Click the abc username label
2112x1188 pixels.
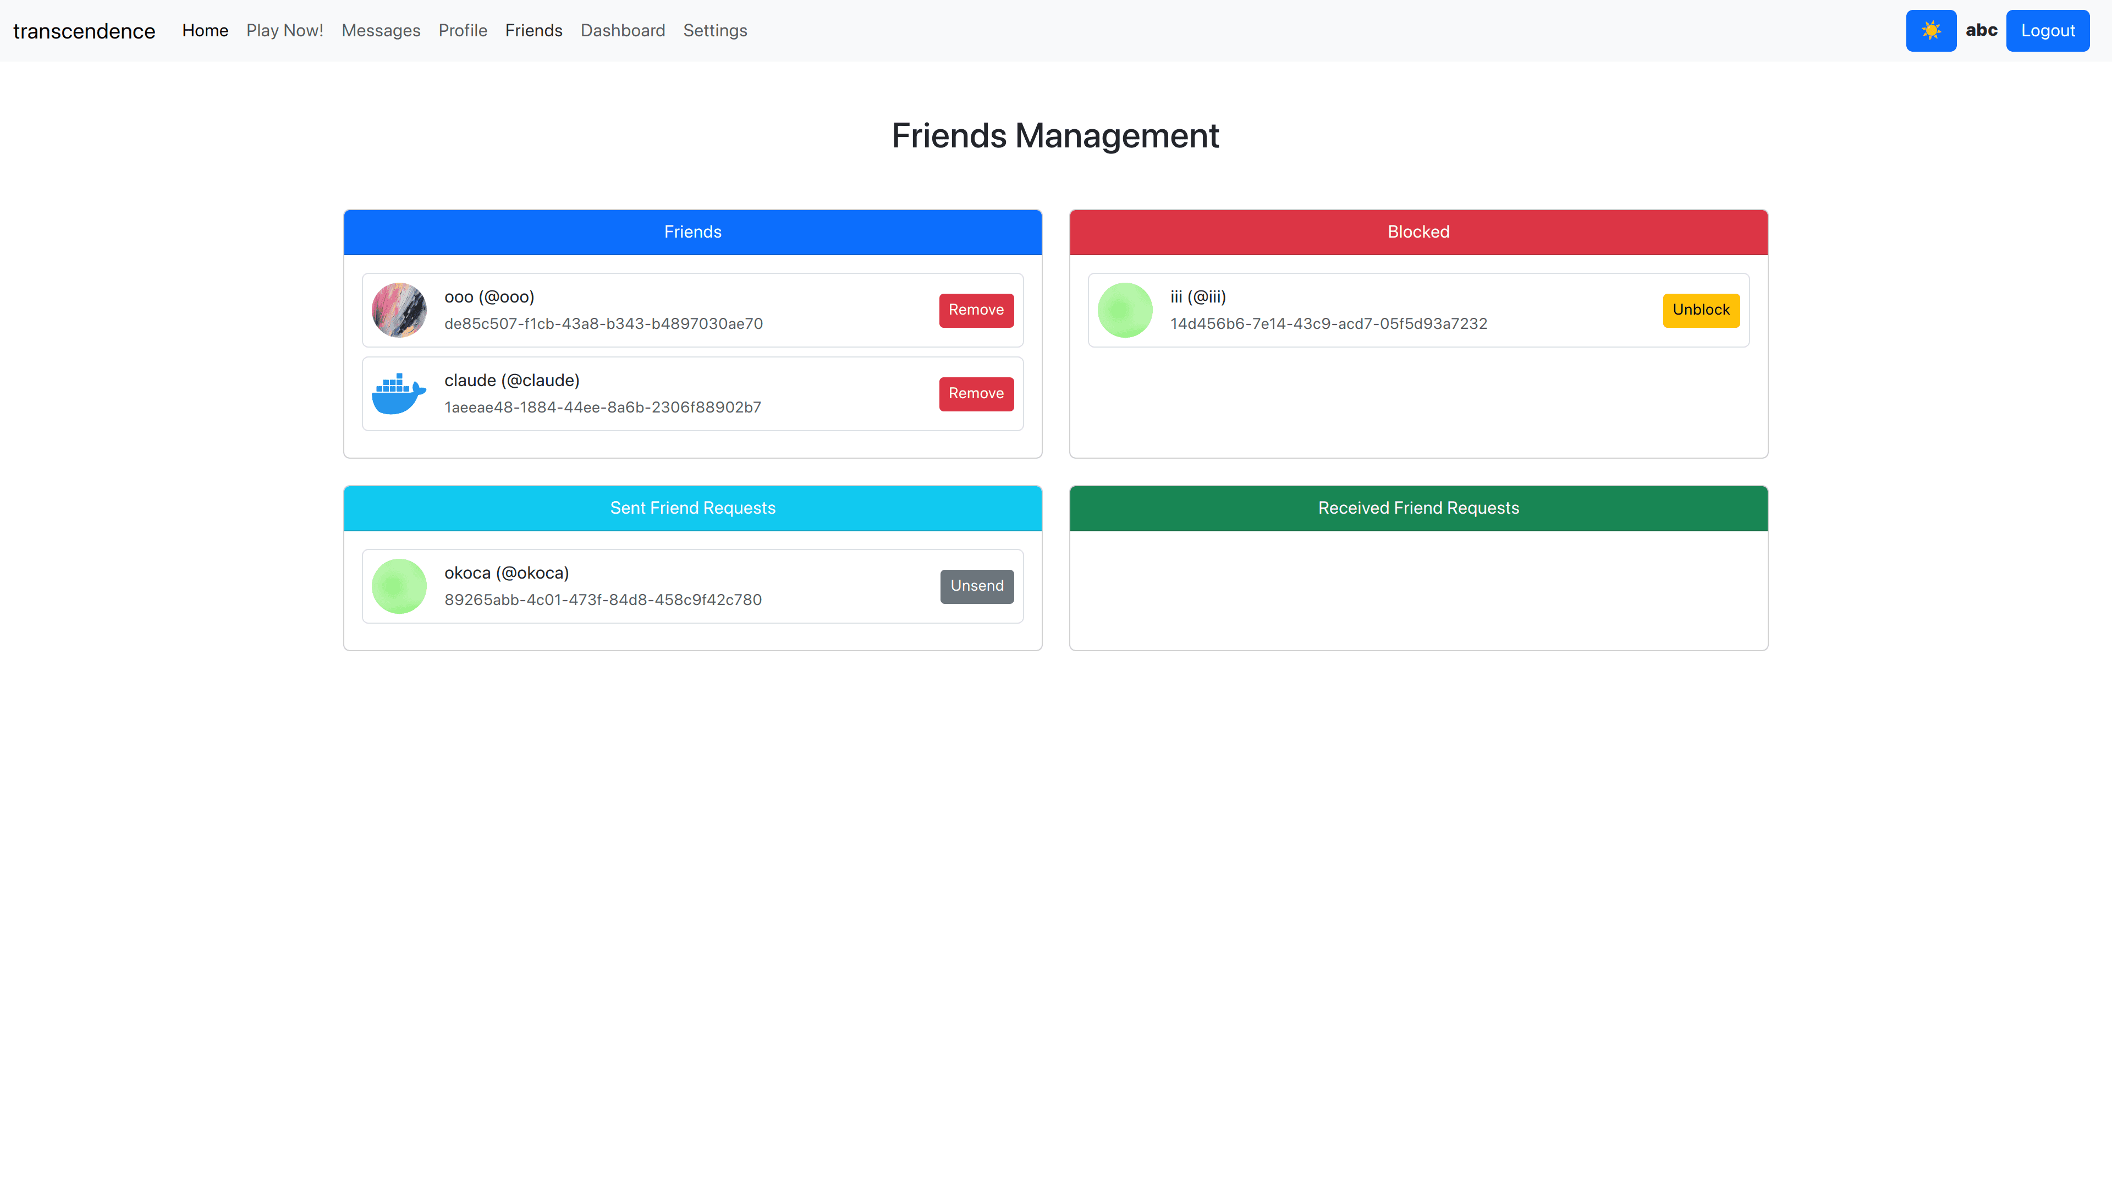[x=1981, y=30]
